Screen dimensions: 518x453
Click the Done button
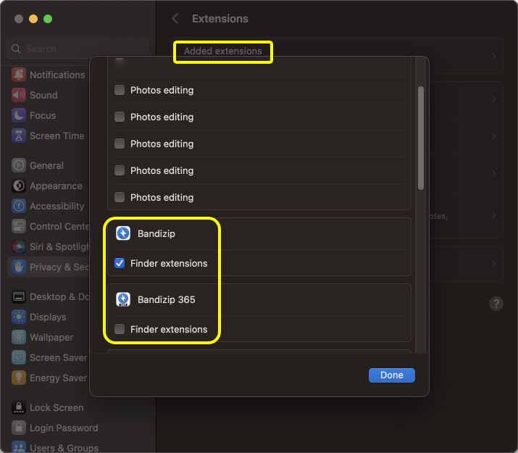(391, 375)
